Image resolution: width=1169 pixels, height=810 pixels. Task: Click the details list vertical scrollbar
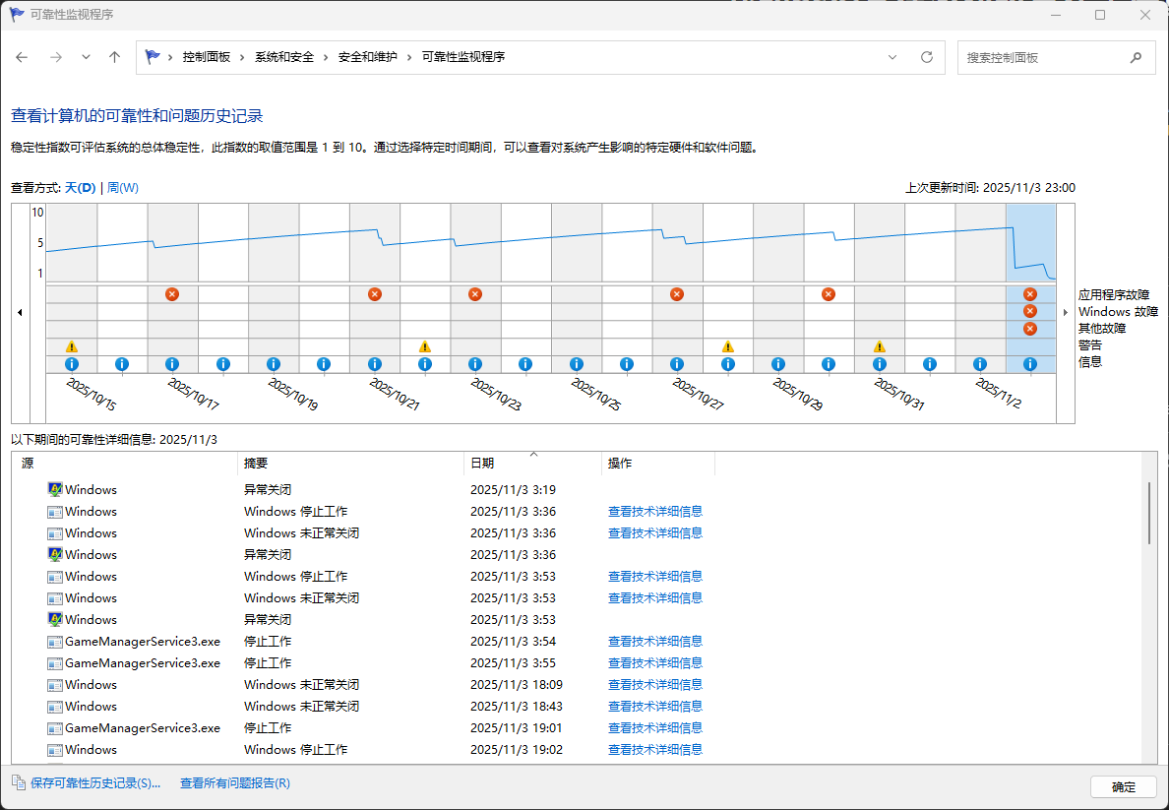(x=1149, y=513)
